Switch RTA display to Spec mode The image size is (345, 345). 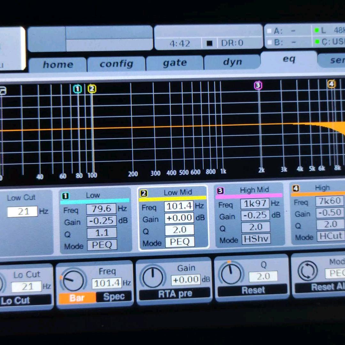[114, 297]
